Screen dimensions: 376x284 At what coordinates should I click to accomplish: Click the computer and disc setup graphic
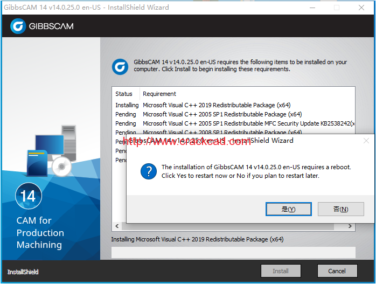tap(51, 151)
